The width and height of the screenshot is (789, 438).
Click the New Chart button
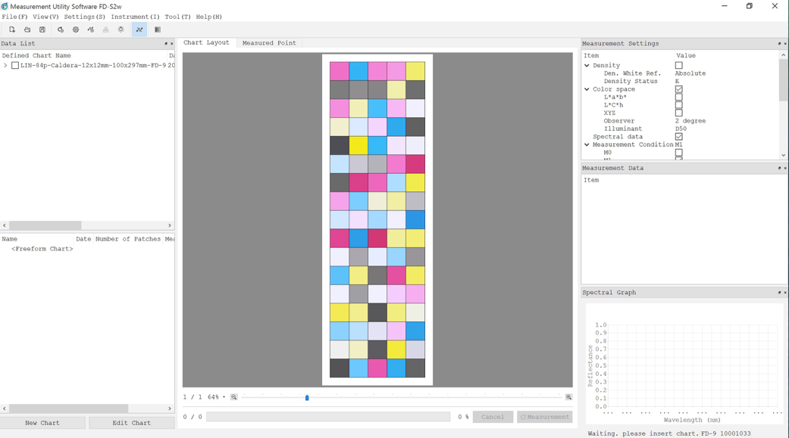[x=42, y=423]
